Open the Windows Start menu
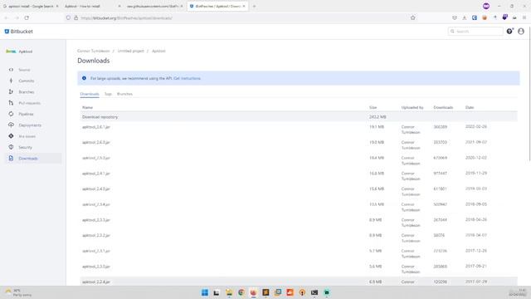The image size is (531, 299). tap(205, 292)
